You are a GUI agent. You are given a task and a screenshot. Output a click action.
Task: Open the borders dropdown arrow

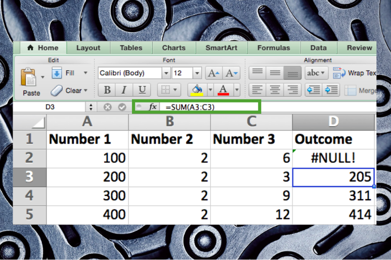point(175,89)
